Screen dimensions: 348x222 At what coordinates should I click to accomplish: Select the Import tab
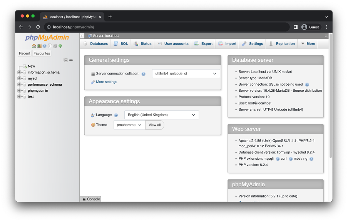point(228,44)
